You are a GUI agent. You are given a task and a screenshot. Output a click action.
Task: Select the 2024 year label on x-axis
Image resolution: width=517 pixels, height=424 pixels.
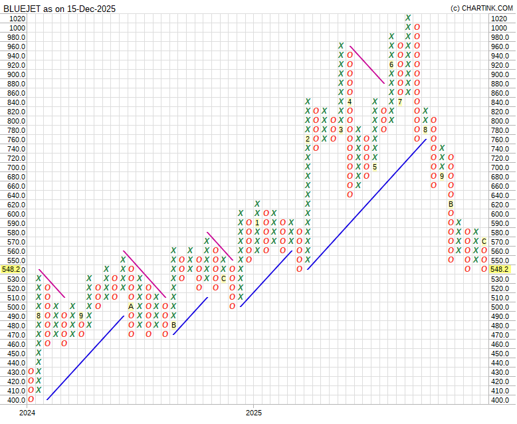pyautogui.click(x=27, y=413)
